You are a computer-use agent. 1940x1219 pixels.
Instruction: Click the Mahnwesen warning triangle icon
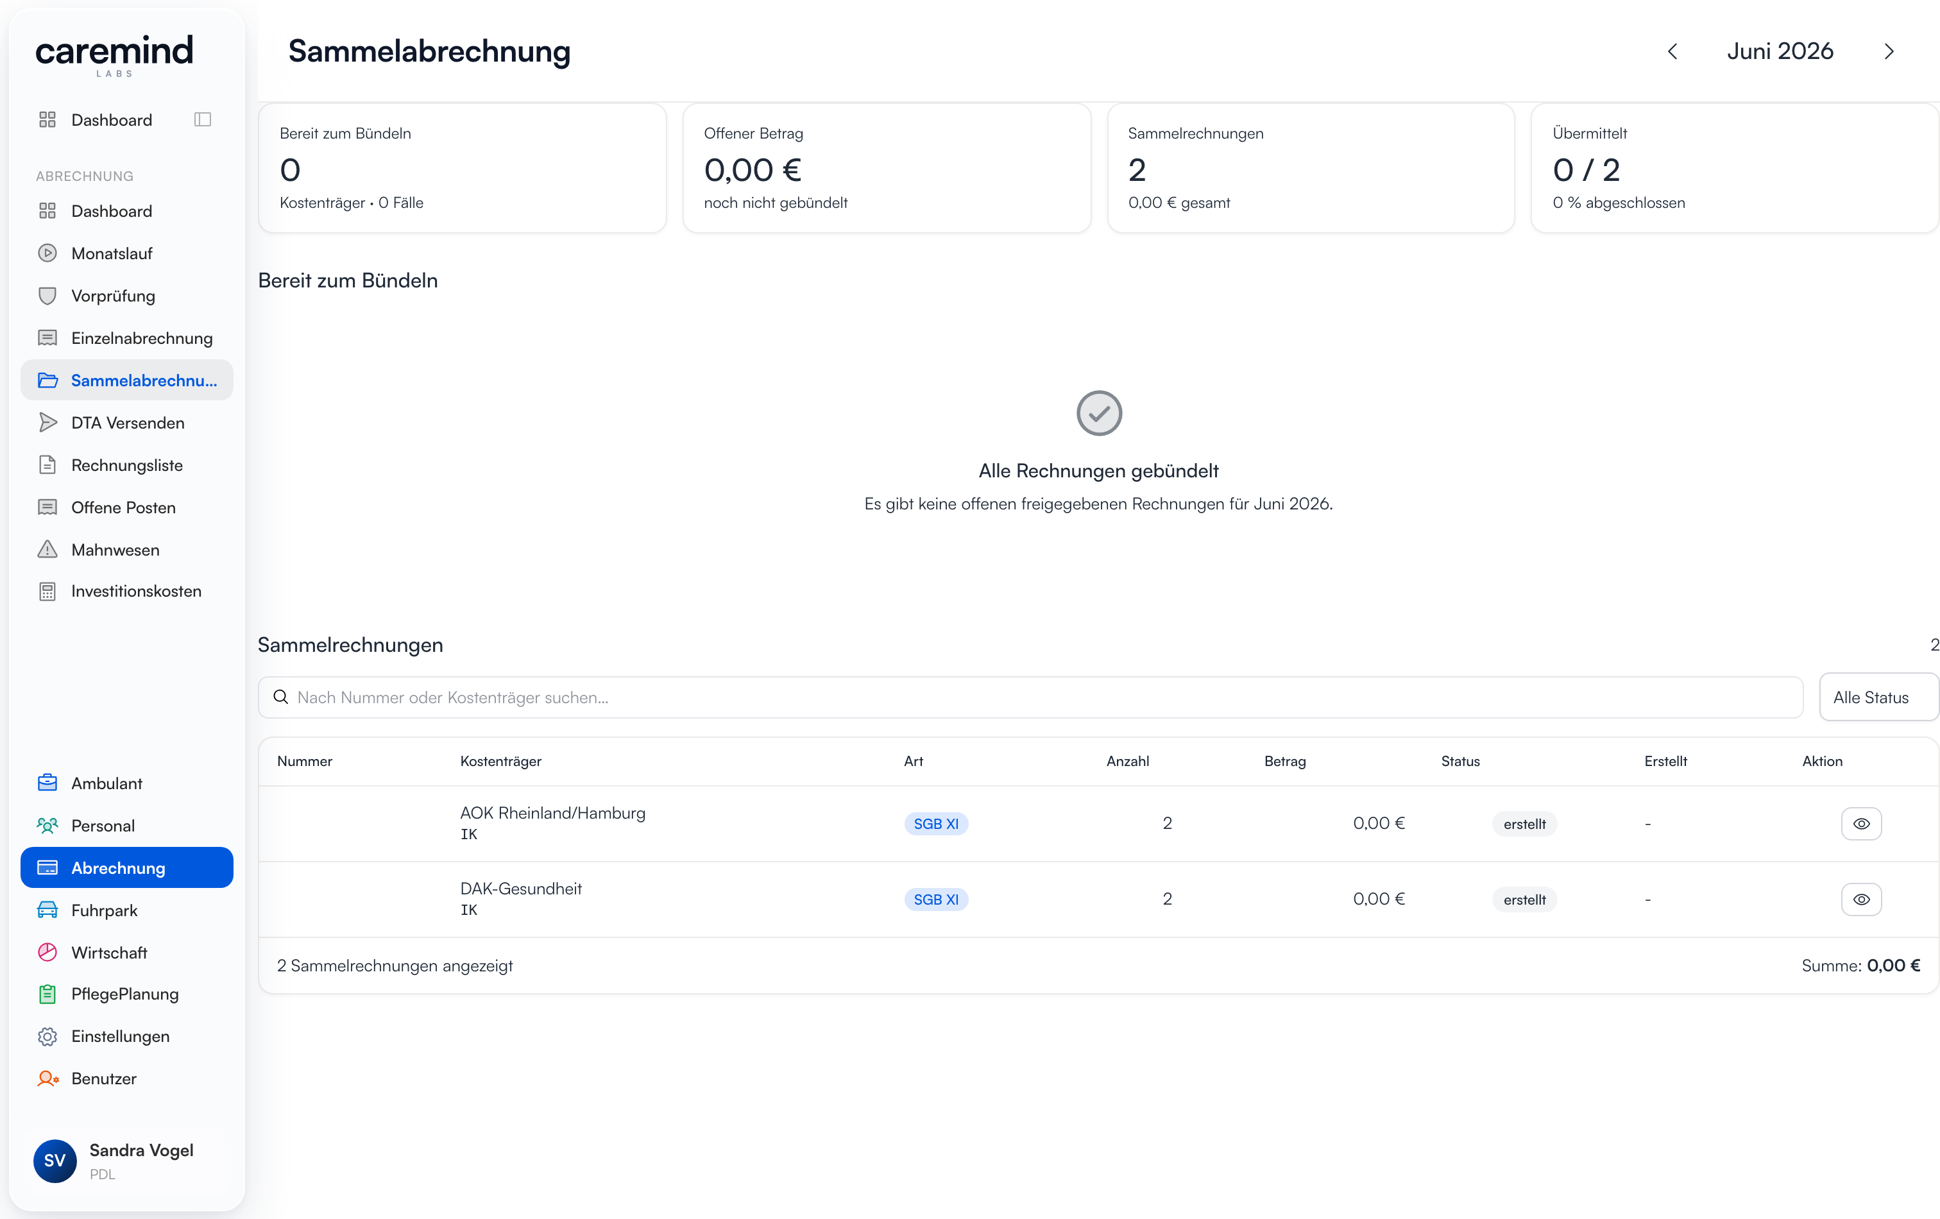[47, 549]
